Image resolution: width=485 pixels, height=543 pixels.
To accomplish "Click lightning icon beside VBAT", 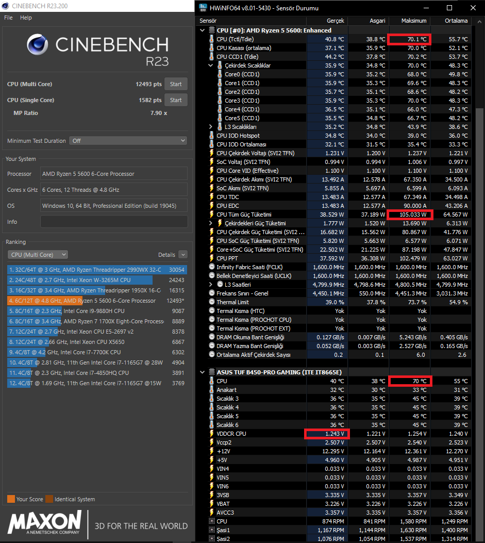I will pyautogui.click(x=211, y=503).
